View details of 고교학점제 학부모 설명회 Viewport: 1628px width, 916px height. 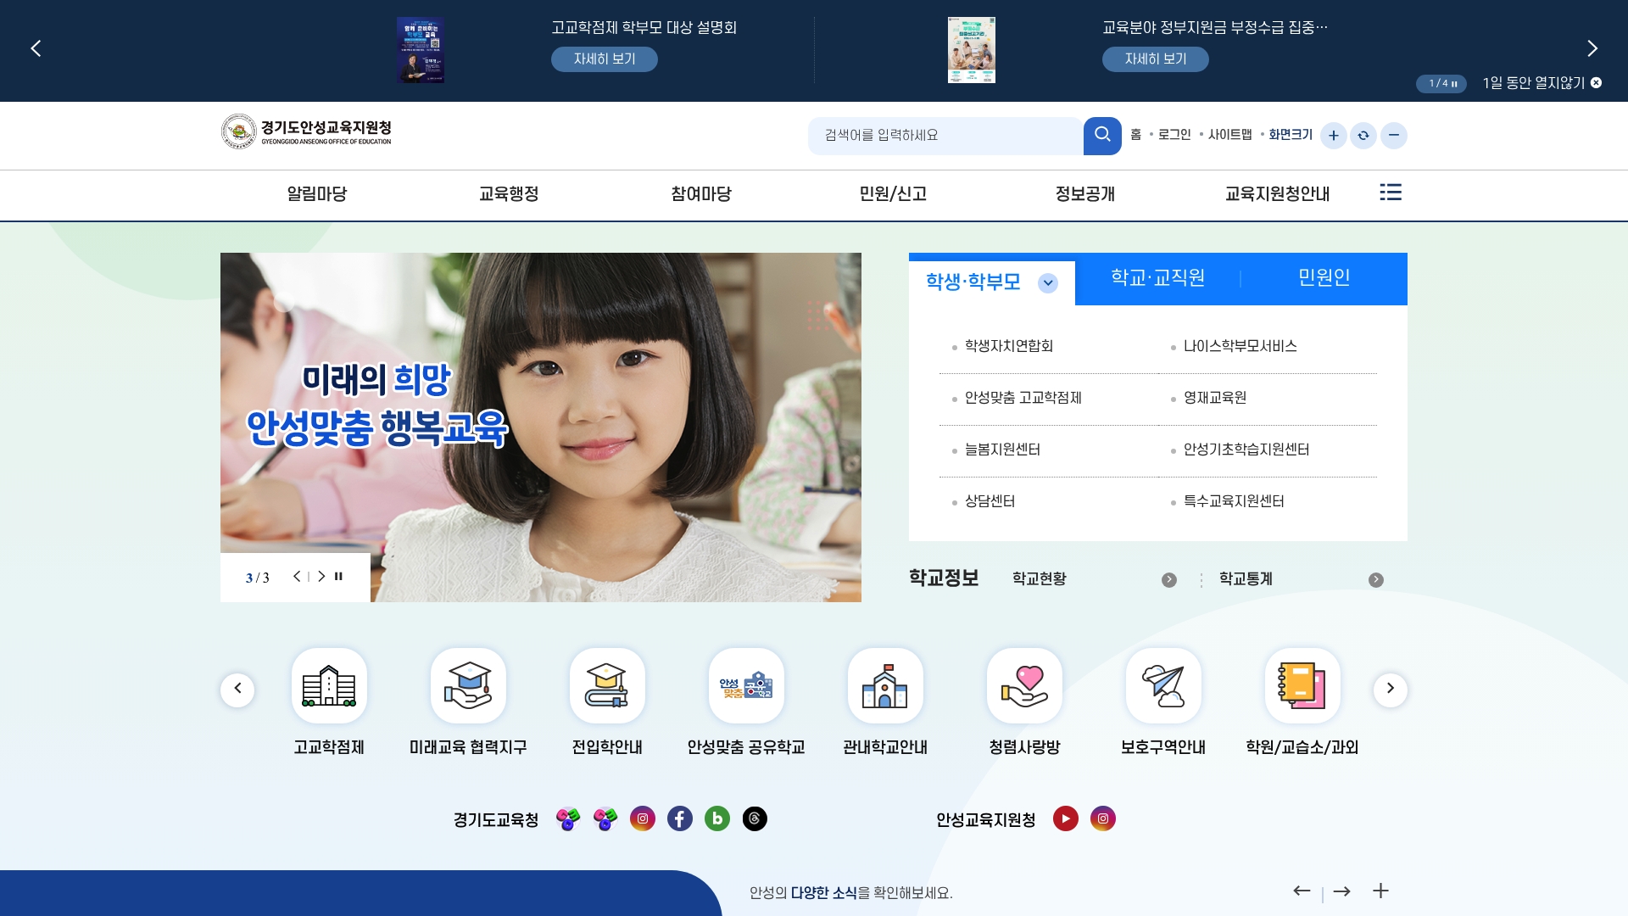point(605,59)
